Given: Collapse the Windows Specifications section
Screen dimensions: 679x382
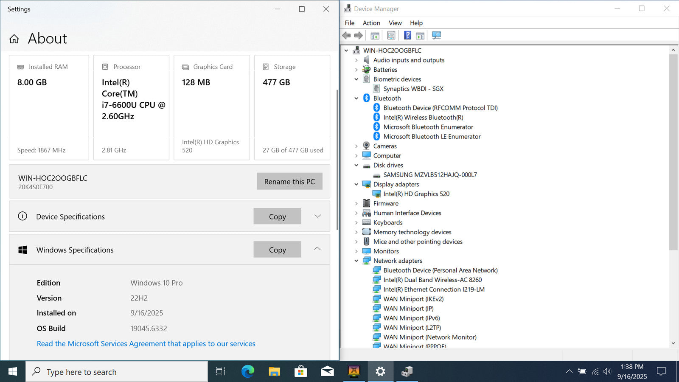Looking at the screenshot, I should [x=317, y=249].
